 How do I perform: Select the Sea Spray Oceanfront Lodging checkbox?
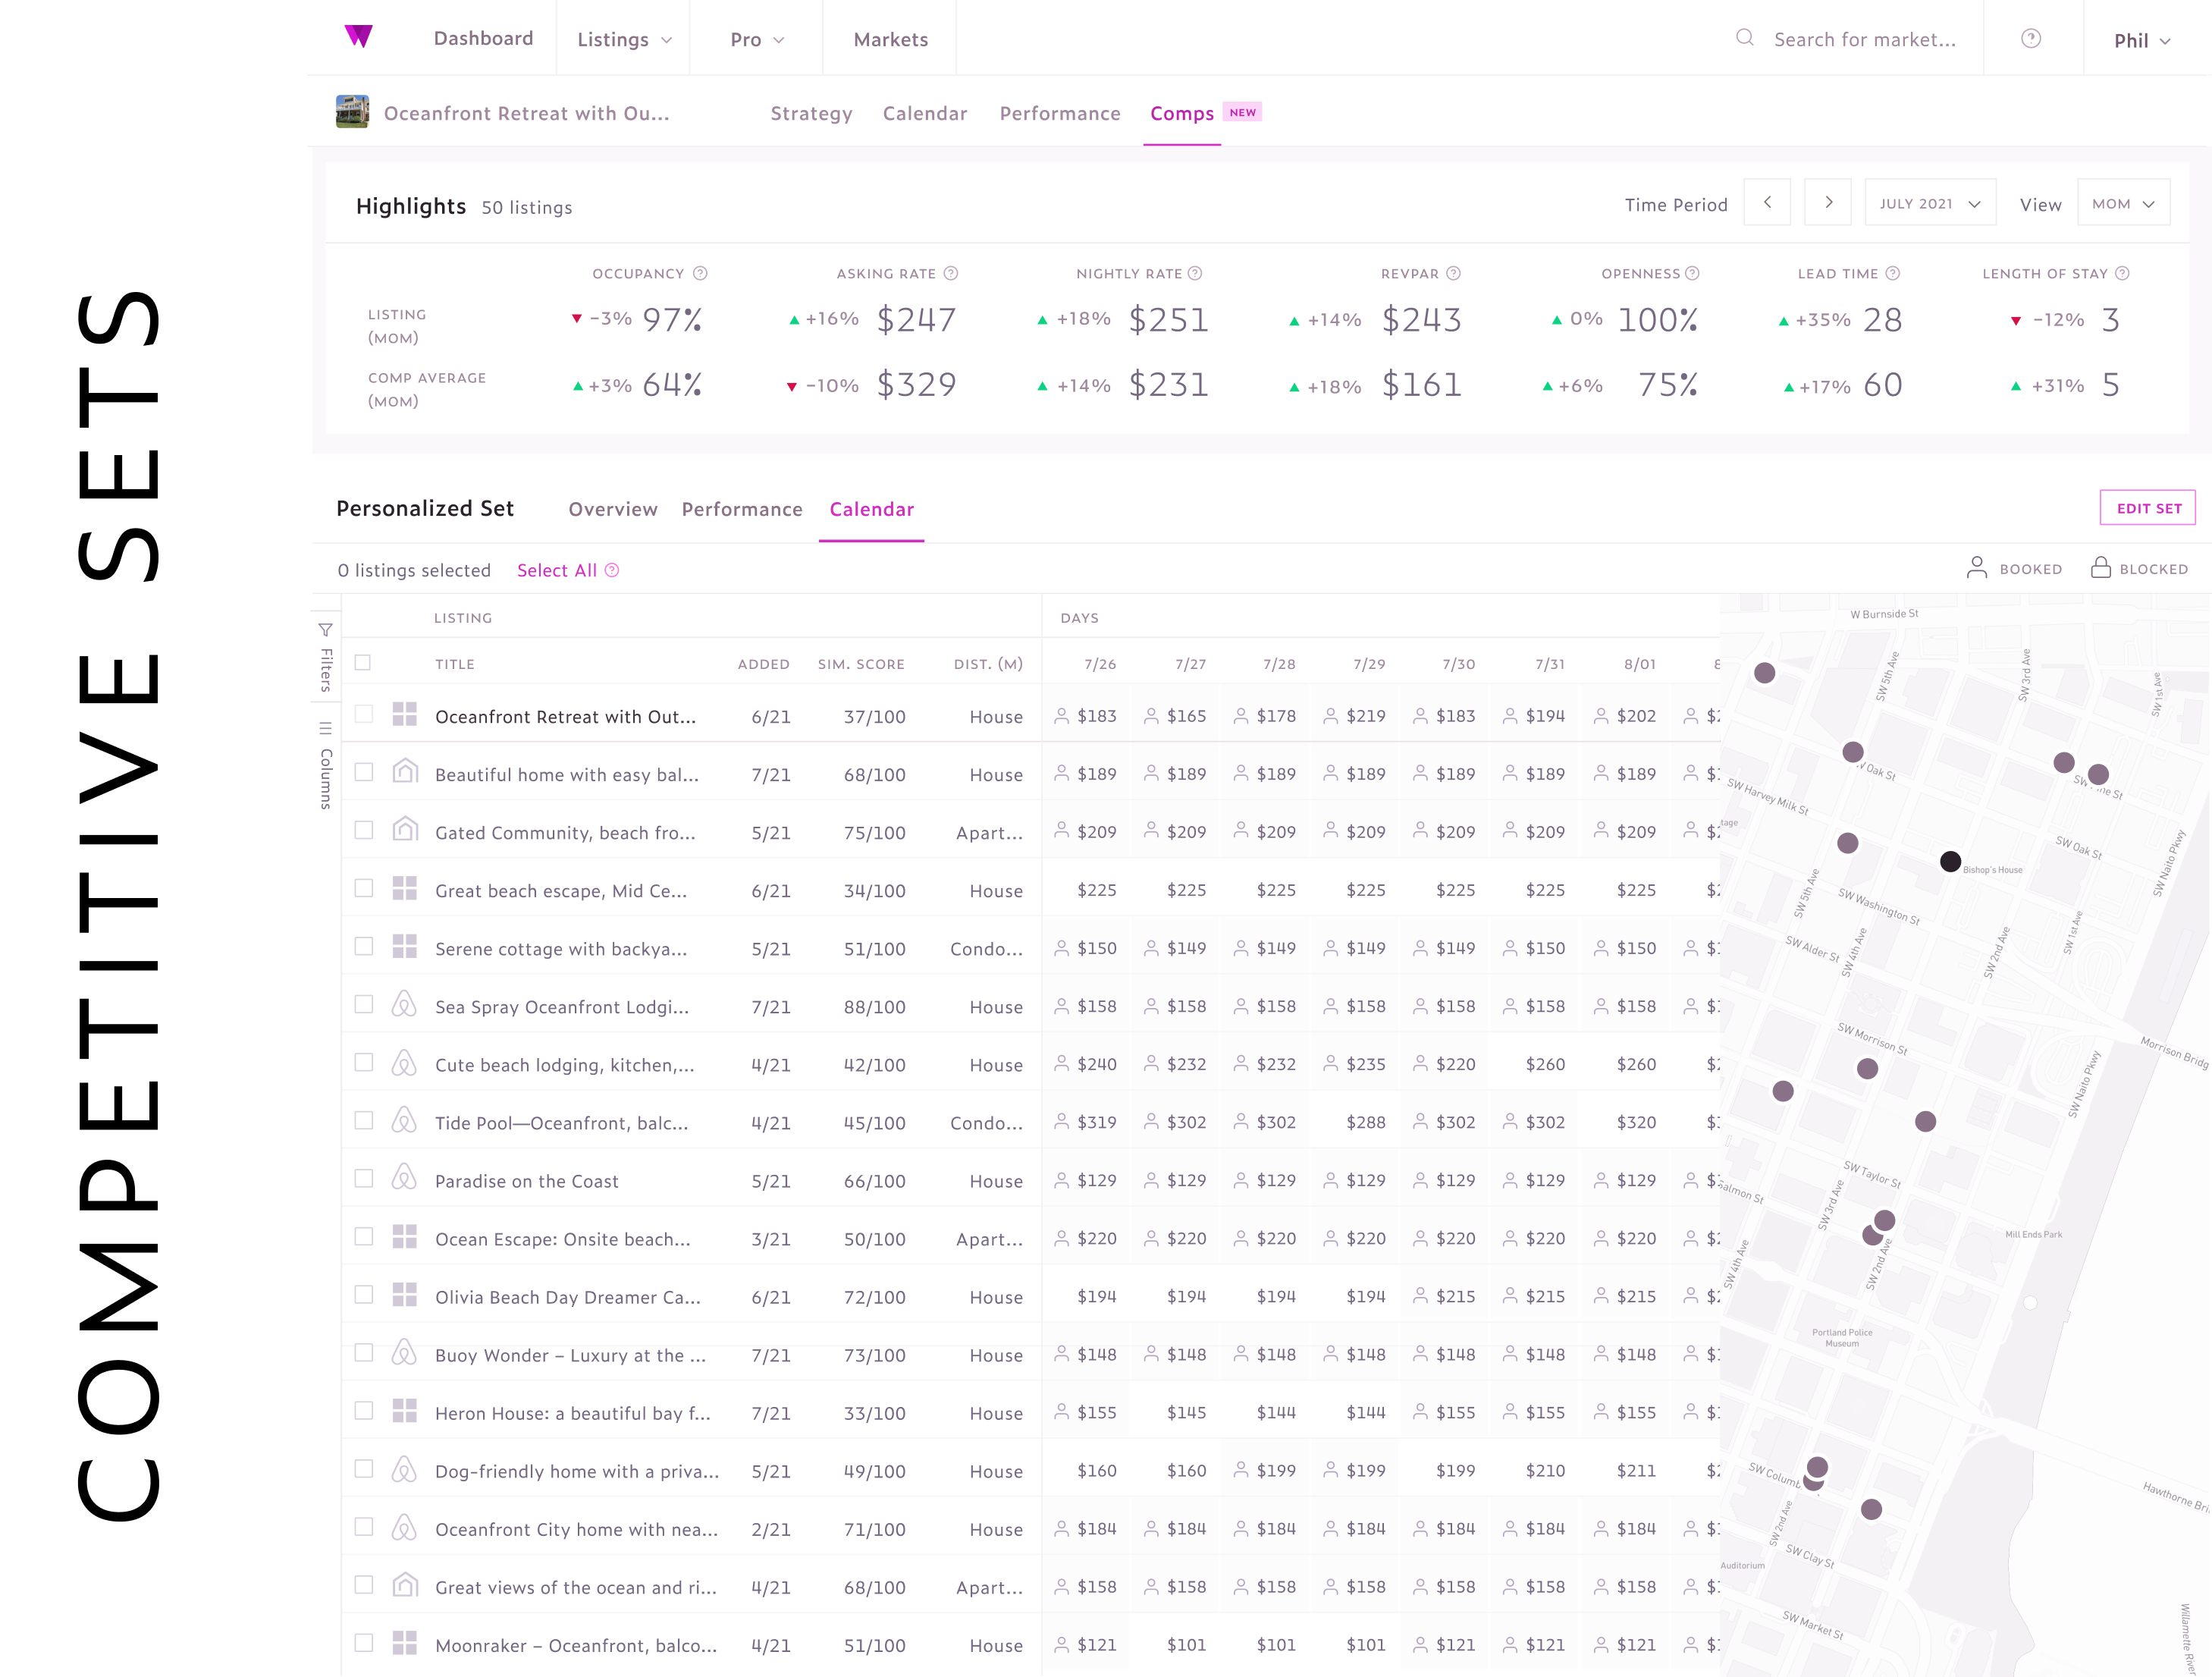click(364, 1005)
